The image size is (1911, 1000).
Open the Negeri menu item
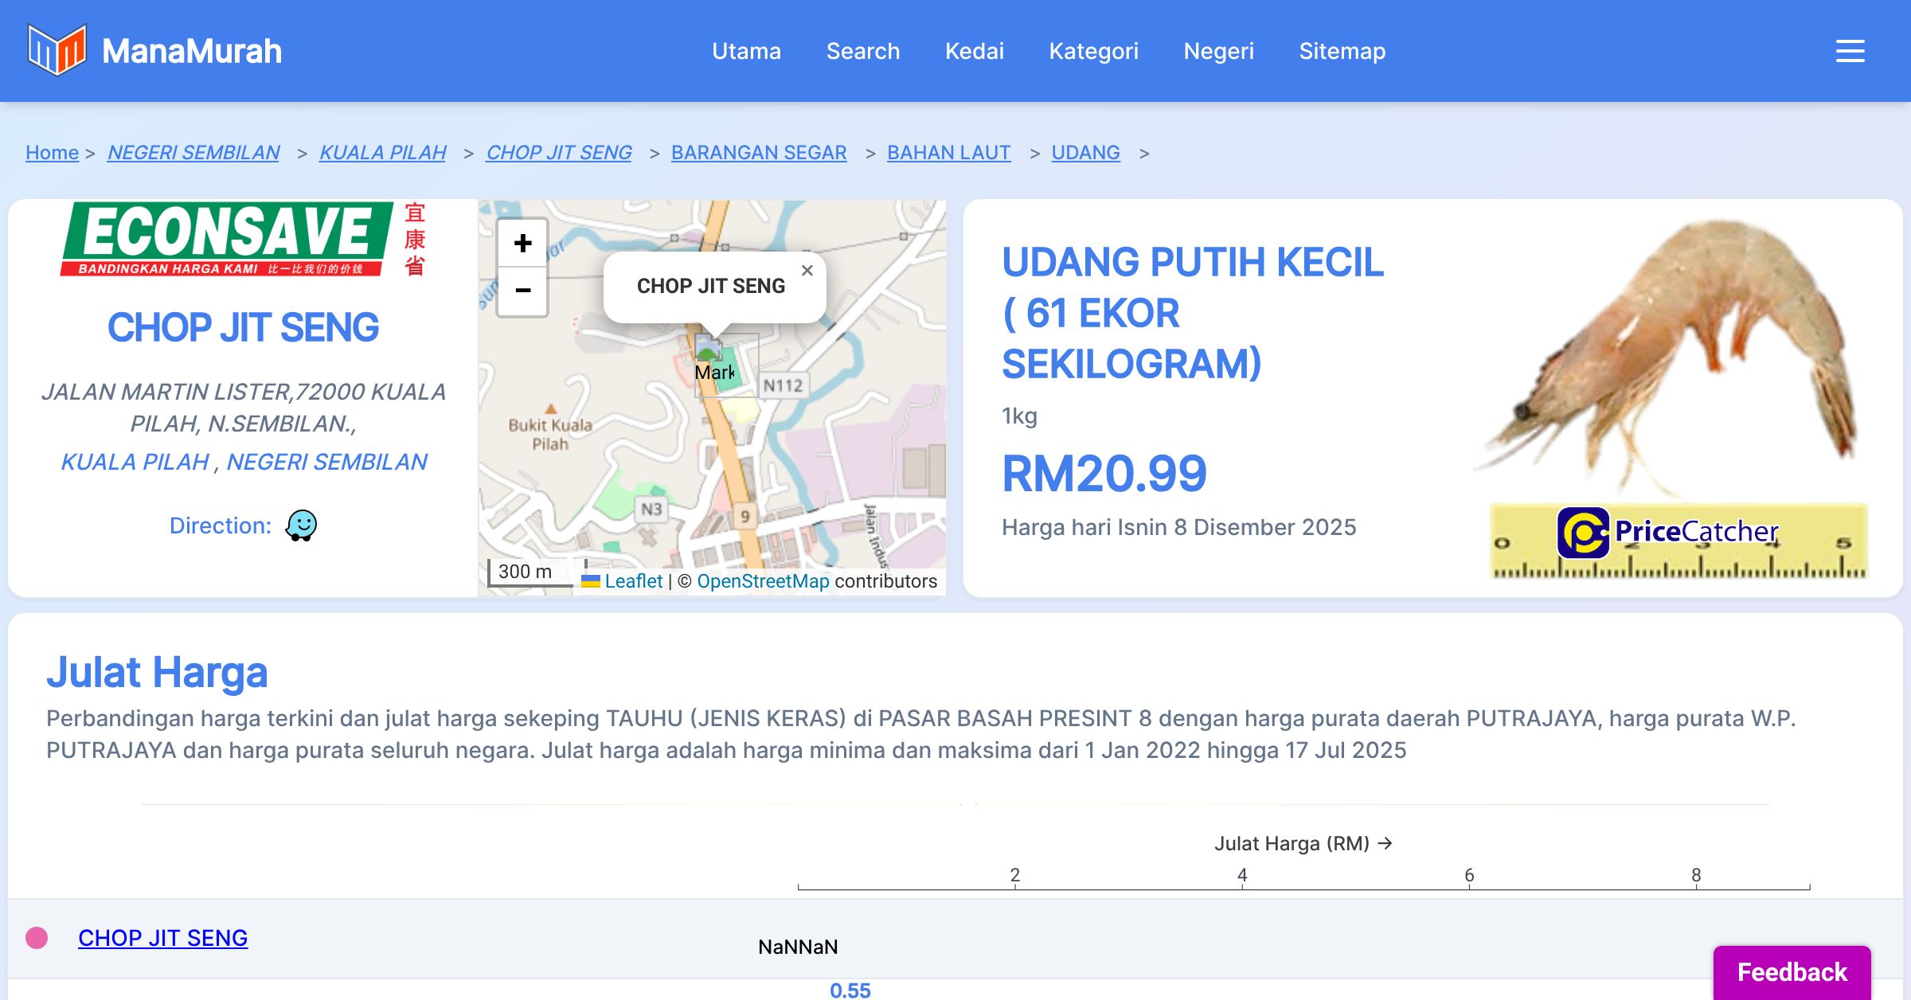tap(1218, 51)
